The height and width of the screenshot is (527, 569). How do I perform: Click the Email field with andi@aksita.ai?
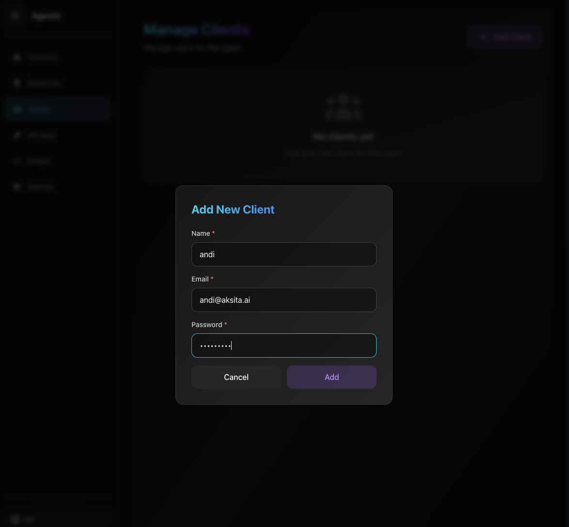click(x=284, y=300)
